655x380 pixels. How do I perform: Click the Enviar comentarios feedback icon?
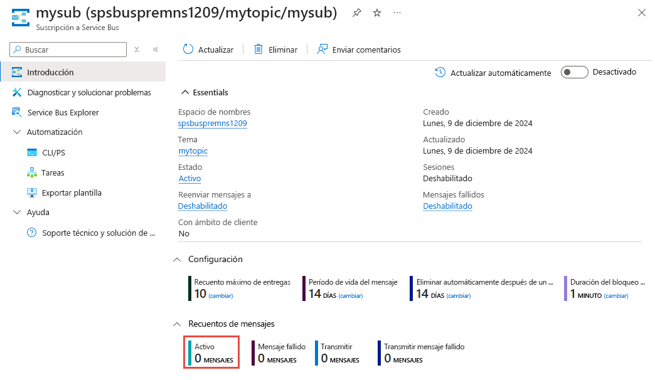click(322, 50)
